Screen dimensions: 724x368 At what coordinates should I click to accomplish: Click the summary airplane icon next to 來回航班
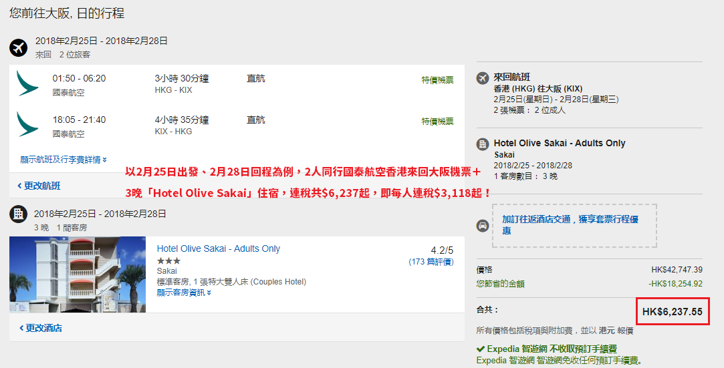point(483,78)
